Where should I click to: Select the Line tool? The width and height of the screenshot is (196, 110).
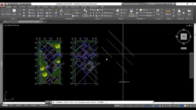pos(3,12)
